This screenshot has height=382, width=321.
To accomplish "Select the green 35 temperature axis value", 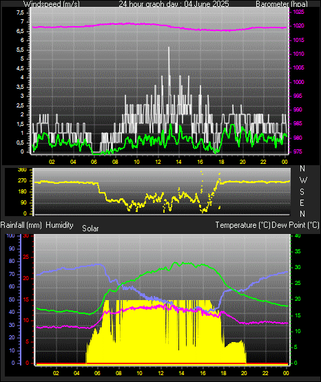I will (x=298, y=251).
